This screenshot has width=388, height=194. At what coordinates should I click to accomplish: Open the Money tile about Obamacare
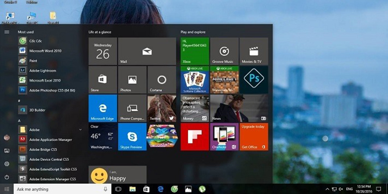pos(194,108)
